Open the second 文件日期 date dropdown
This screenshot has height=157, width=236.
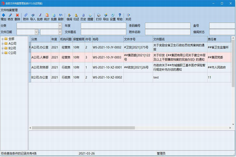point(60,32)
